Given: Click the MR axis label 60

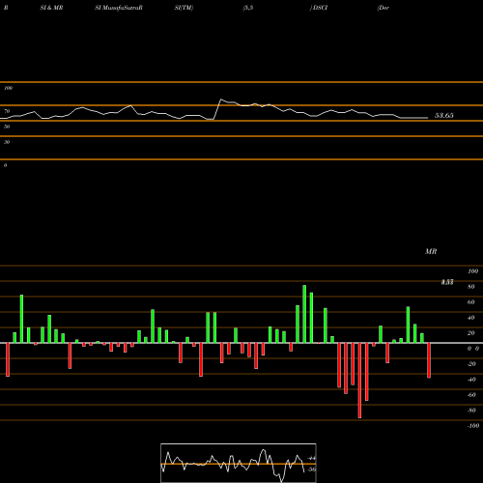Looking at the screenshot, I should (x=471, y=302).
